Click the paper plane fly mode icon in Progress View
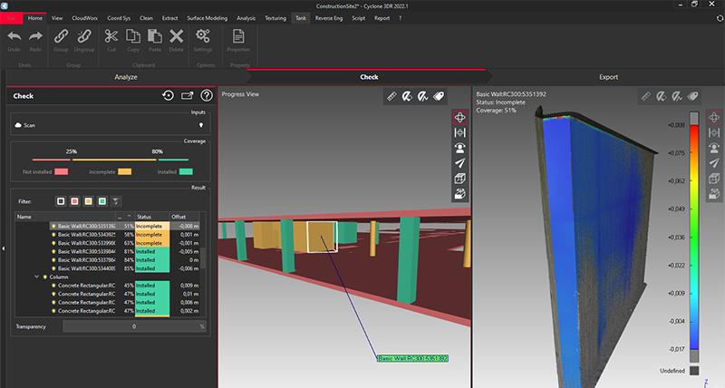This screenshot has width=725, height=388. (x=460, y=163)
